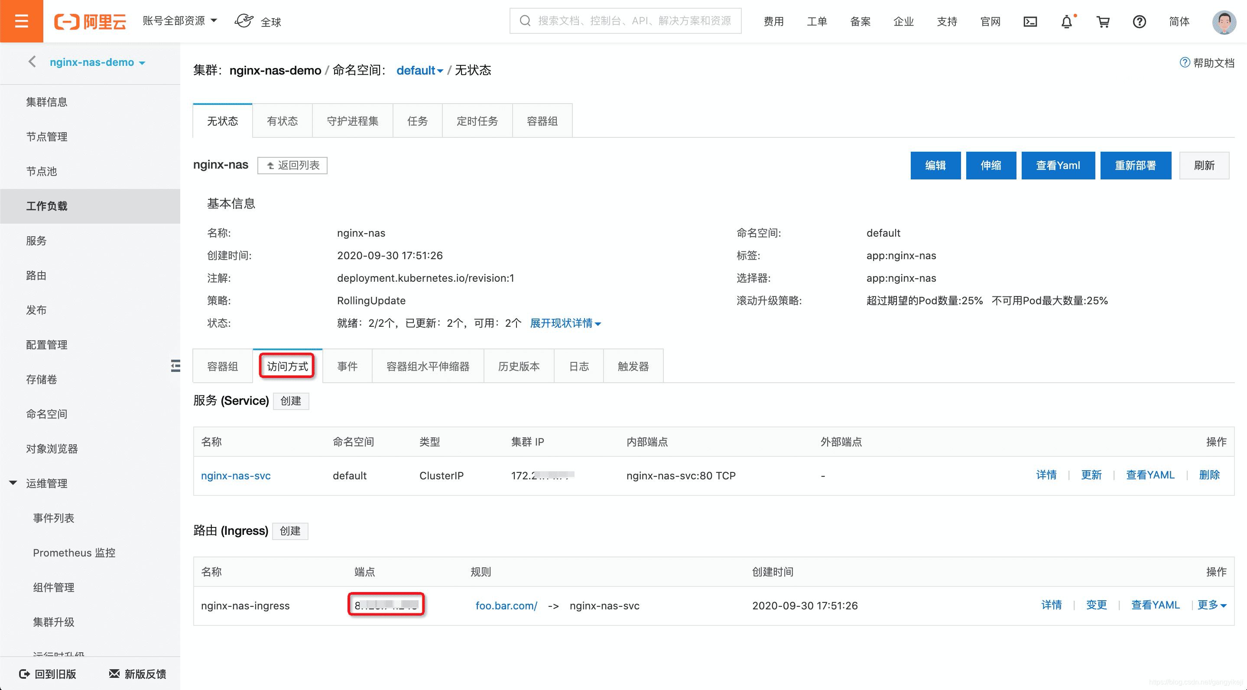Screen dimensions: 1247x690
Task: Click the global region planet icon
Action: [244, 21]
